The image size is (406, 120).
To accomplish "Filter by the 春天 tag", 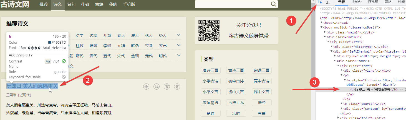I will click(x=121, y=35).
